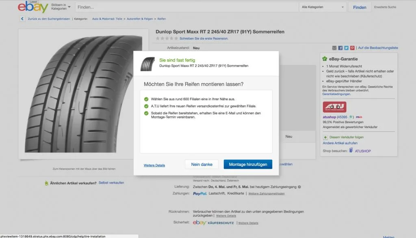Viewport: 416px width, 238px height.
Task: Open Erweiterte Suche link
Action: point(385,7)
